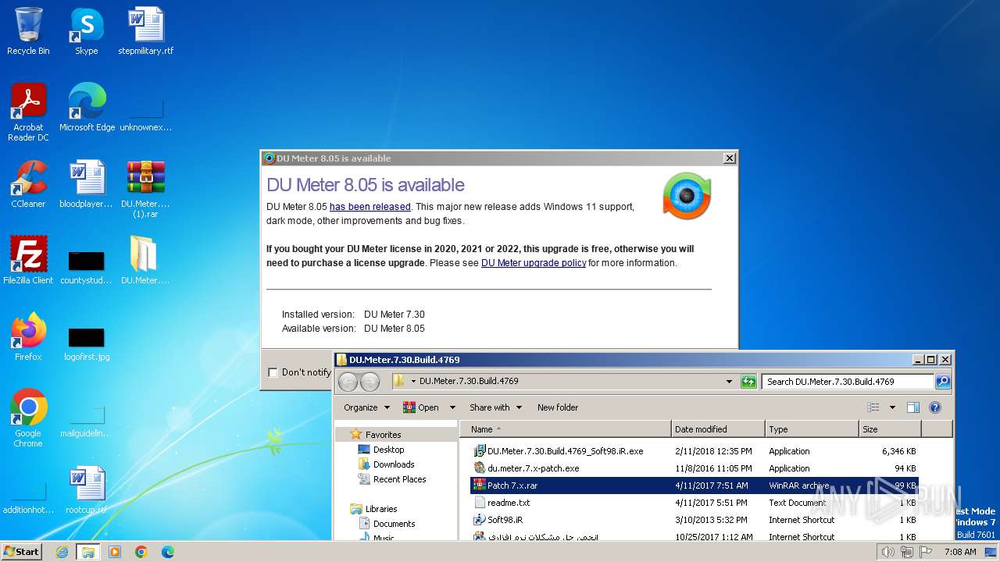
Task: Click the DU Meter eye logo
Action: coord(687,196)
